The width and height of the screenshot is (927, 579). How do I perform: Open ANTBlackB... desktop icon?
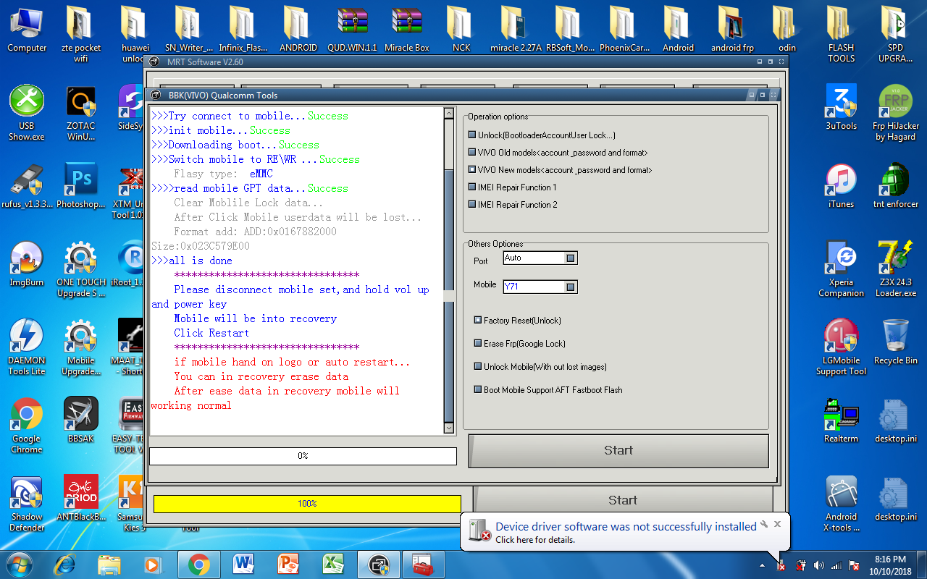[81, 498]
